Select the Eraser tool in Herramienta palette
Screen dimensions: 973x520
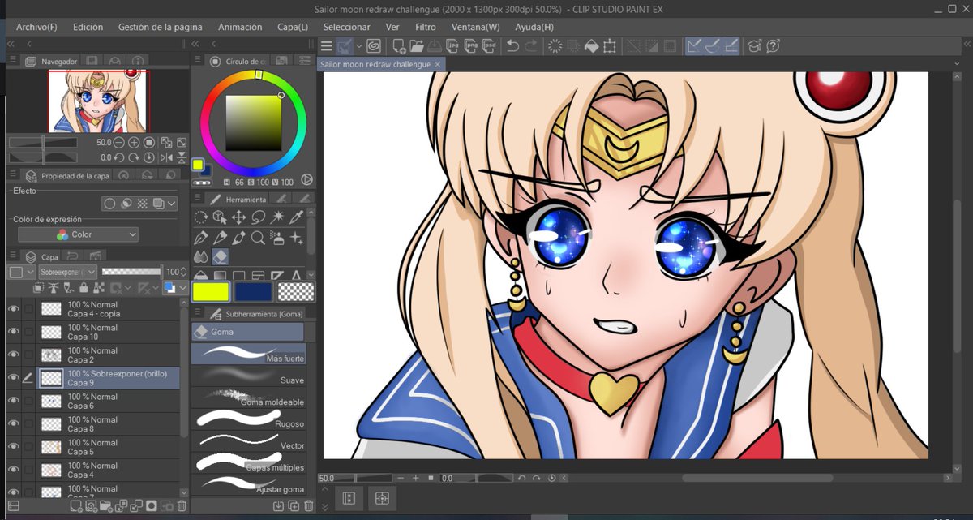[220, 256]
